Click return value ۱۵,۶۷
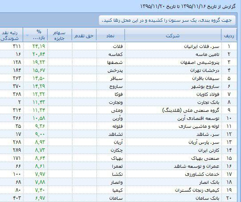The image size is (241, 202). tap(39, 70)
